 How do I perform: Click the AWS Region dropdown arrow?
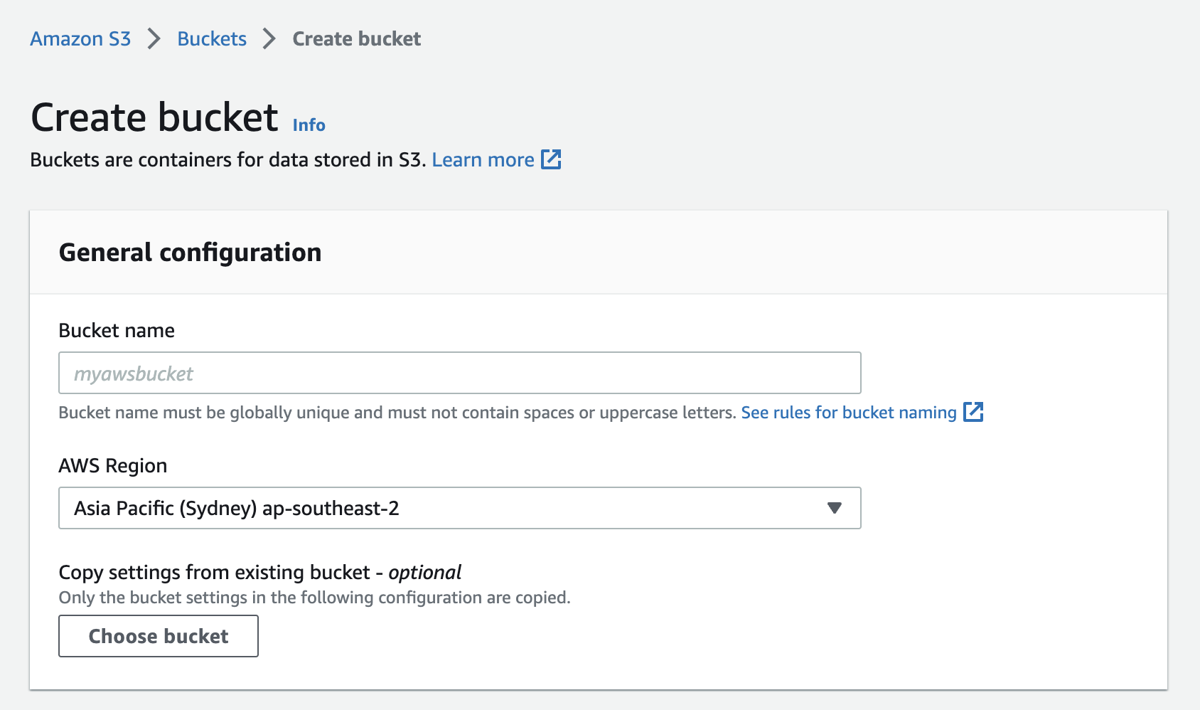pos(835,508)
